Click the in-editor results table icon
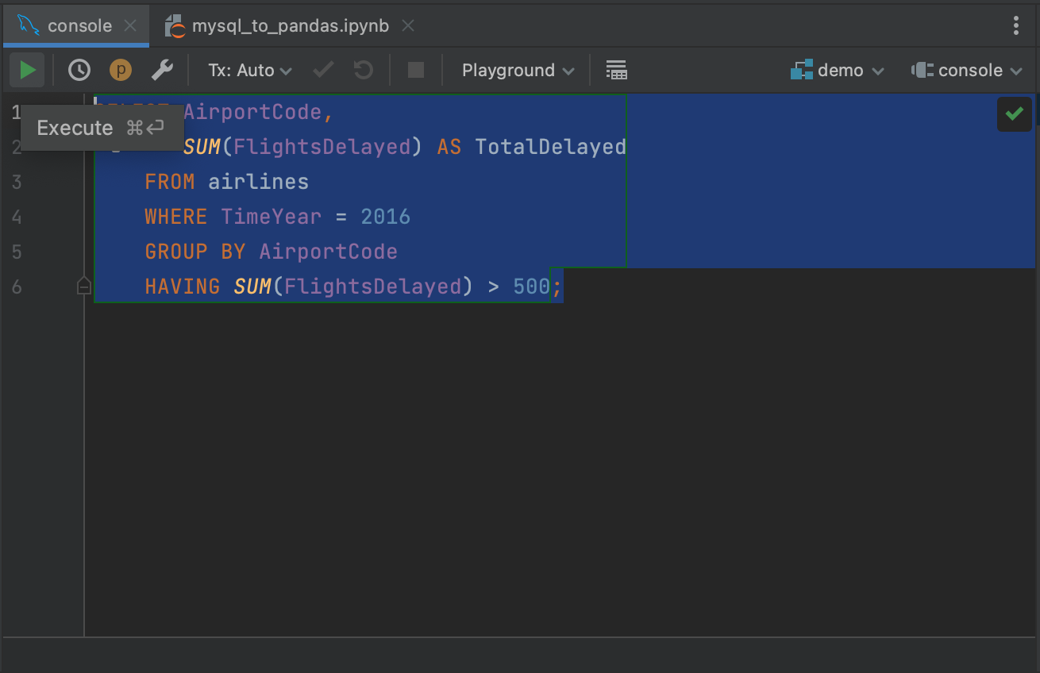 [616, 70]
